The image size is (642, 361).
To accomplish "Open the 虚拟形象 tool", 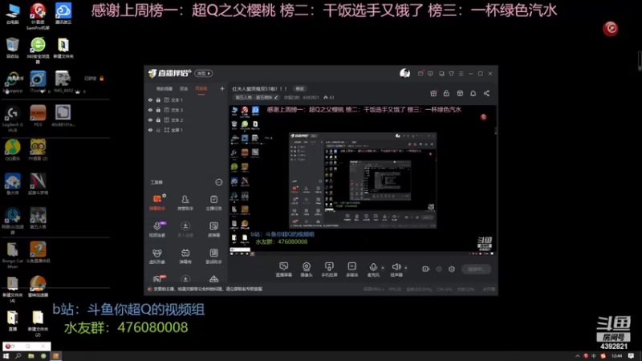I will coord(156,256).
